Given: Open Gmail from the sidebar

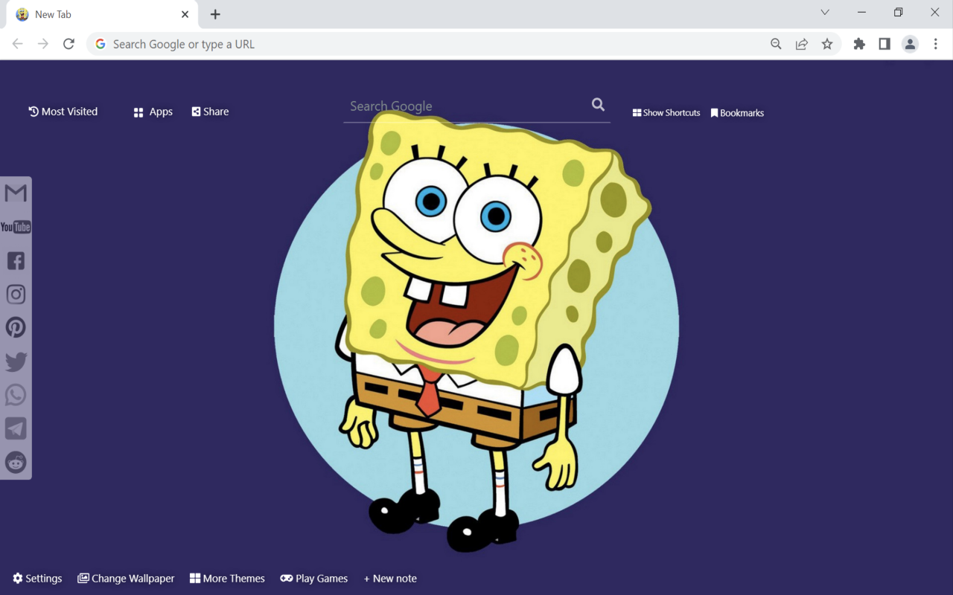Looking at the screenshot, I should tap(16, 193).
